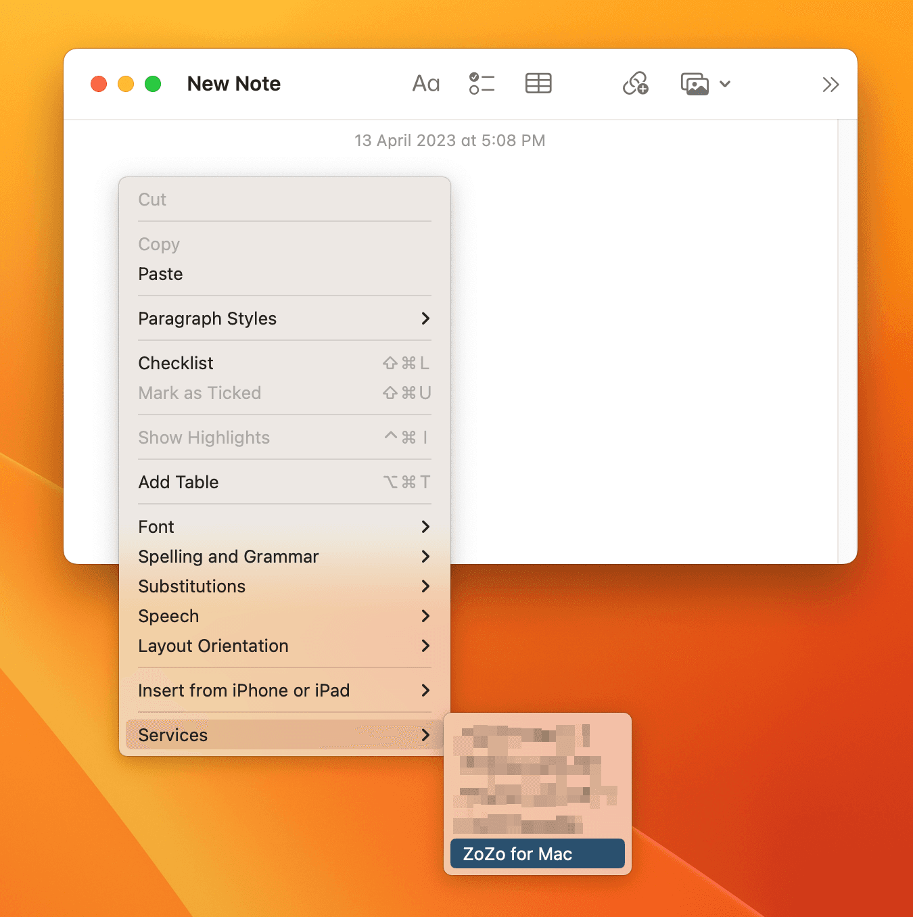
Task: Close the New Note window
Action: click(99, 84)
